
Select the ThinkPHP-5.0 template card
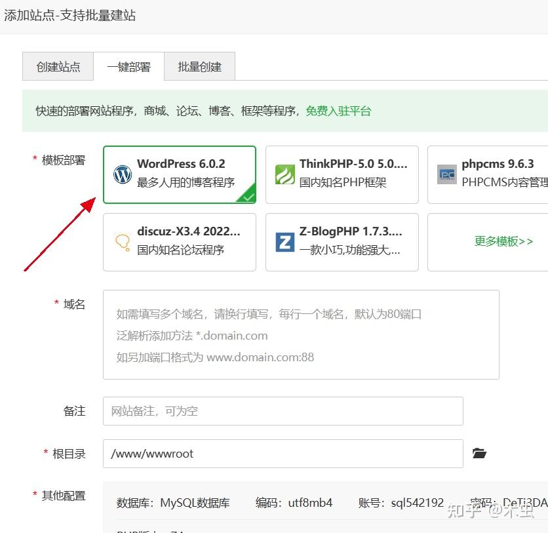(x=342, y=174)
